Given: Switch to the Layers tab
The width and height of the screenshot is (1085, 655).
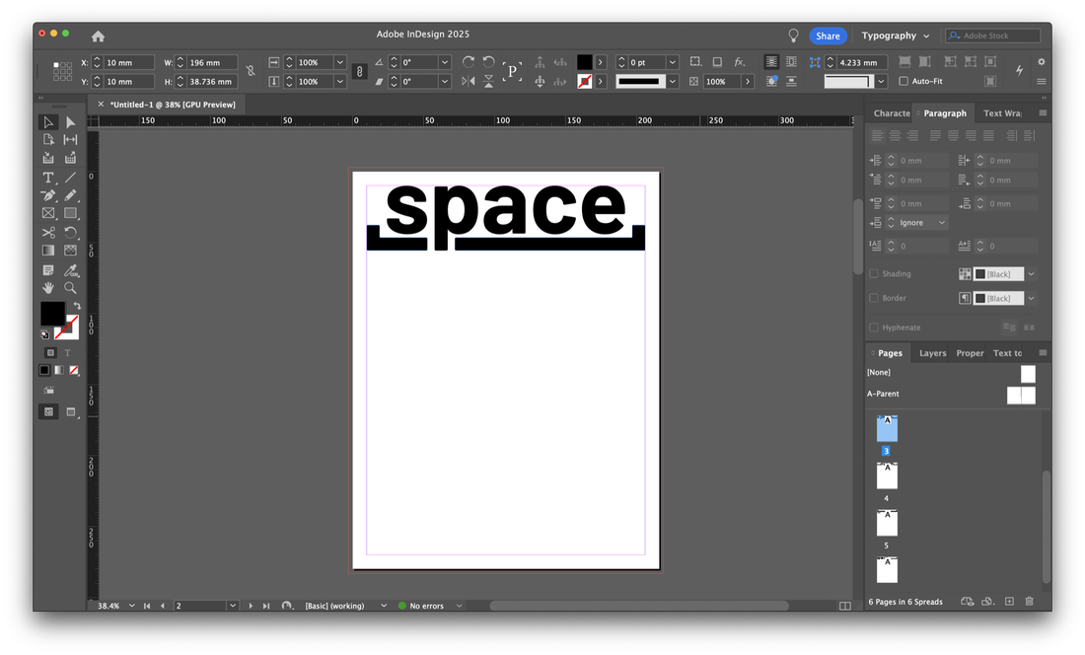Looking at the screenshot, I should pos(932,353).
